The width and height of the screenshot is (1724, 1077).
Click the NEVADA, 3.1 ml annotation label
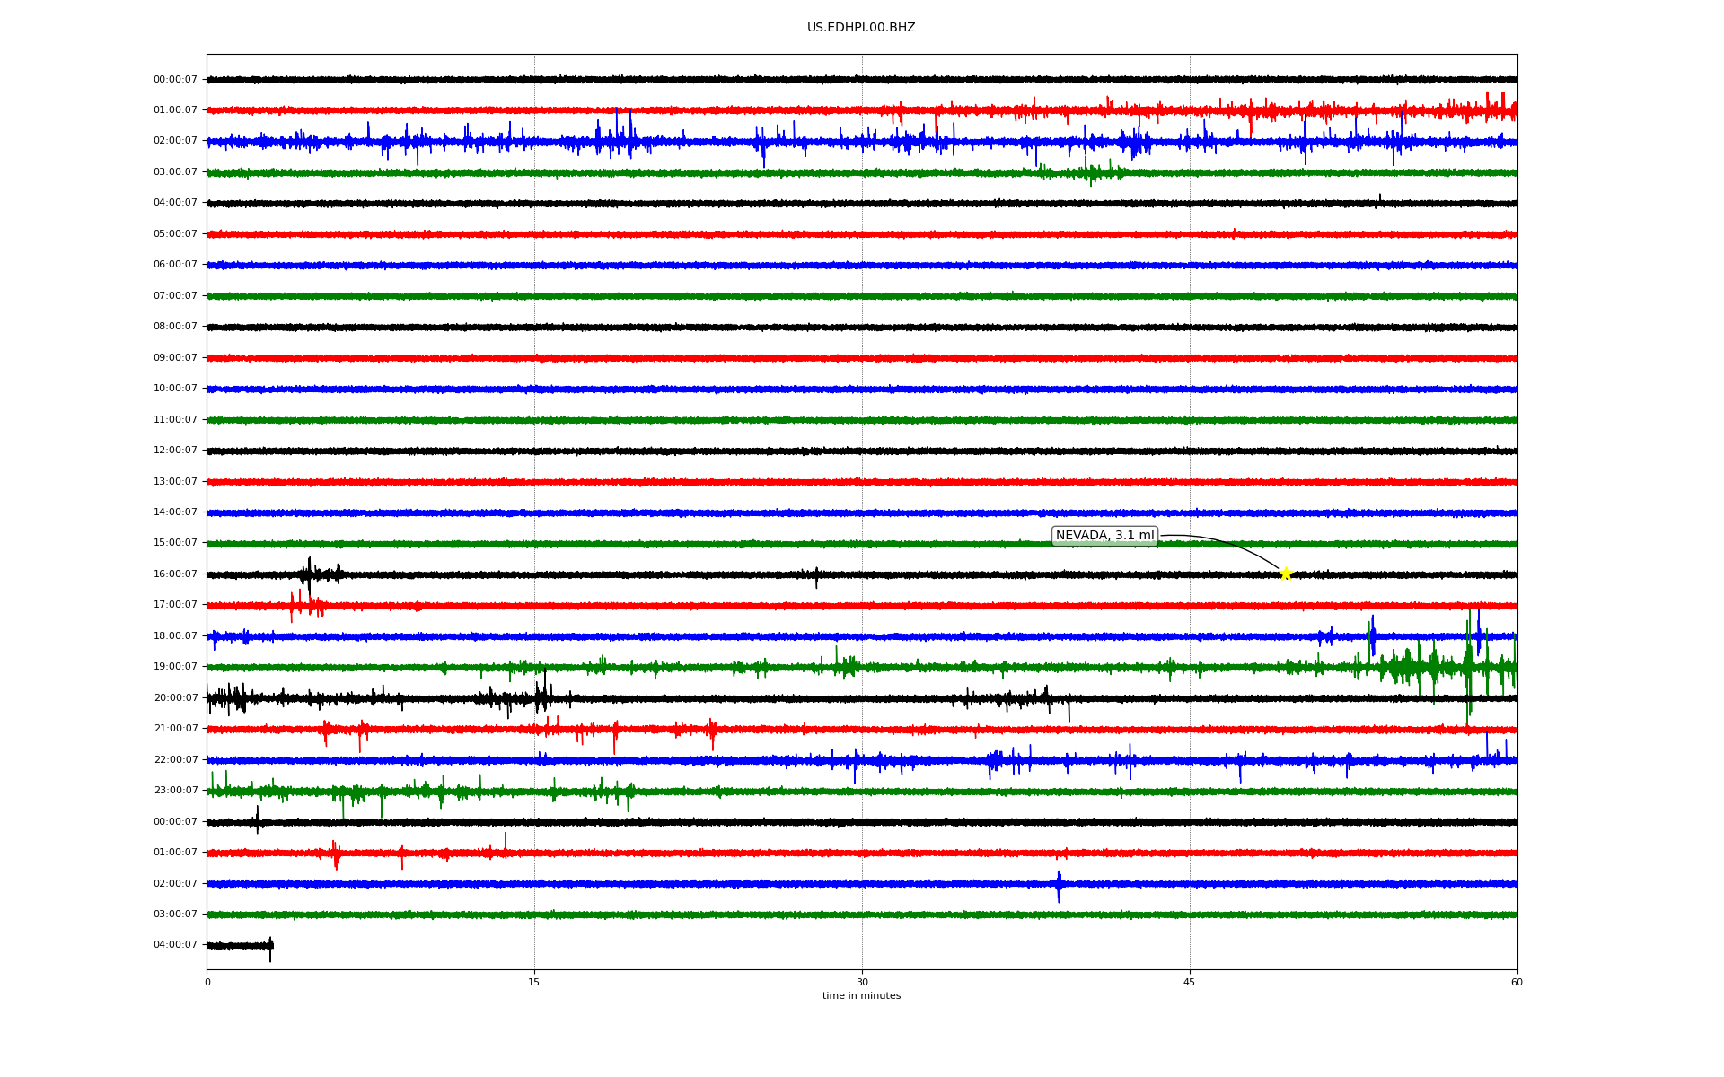tap(1104, 536)
